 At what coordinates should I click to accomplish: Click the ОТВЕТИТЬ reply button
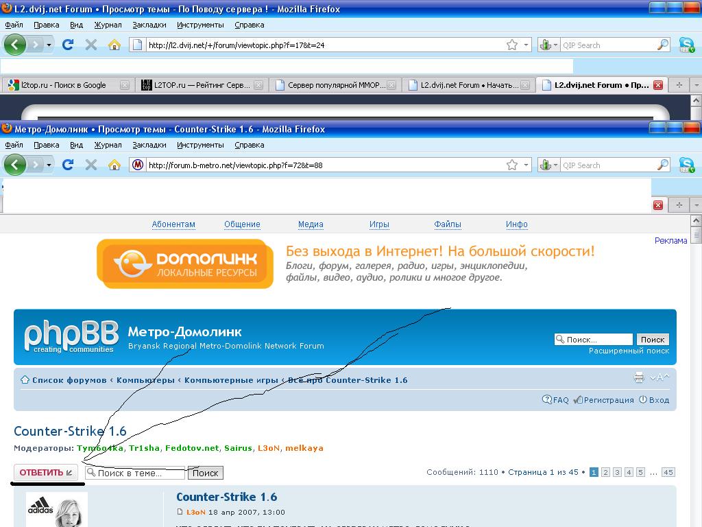[x=46, y=472]
